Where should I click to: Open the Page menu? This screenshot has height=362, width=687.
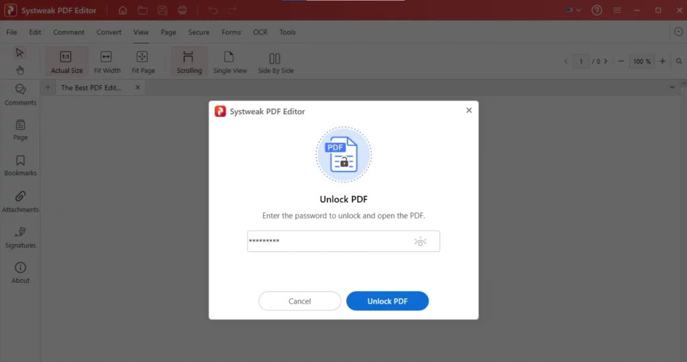pyautogui.click(x=168, y=32)
